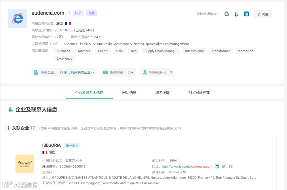Select the Des keyword tag
The width and height of the screenshot is (287, 190).
134,51
